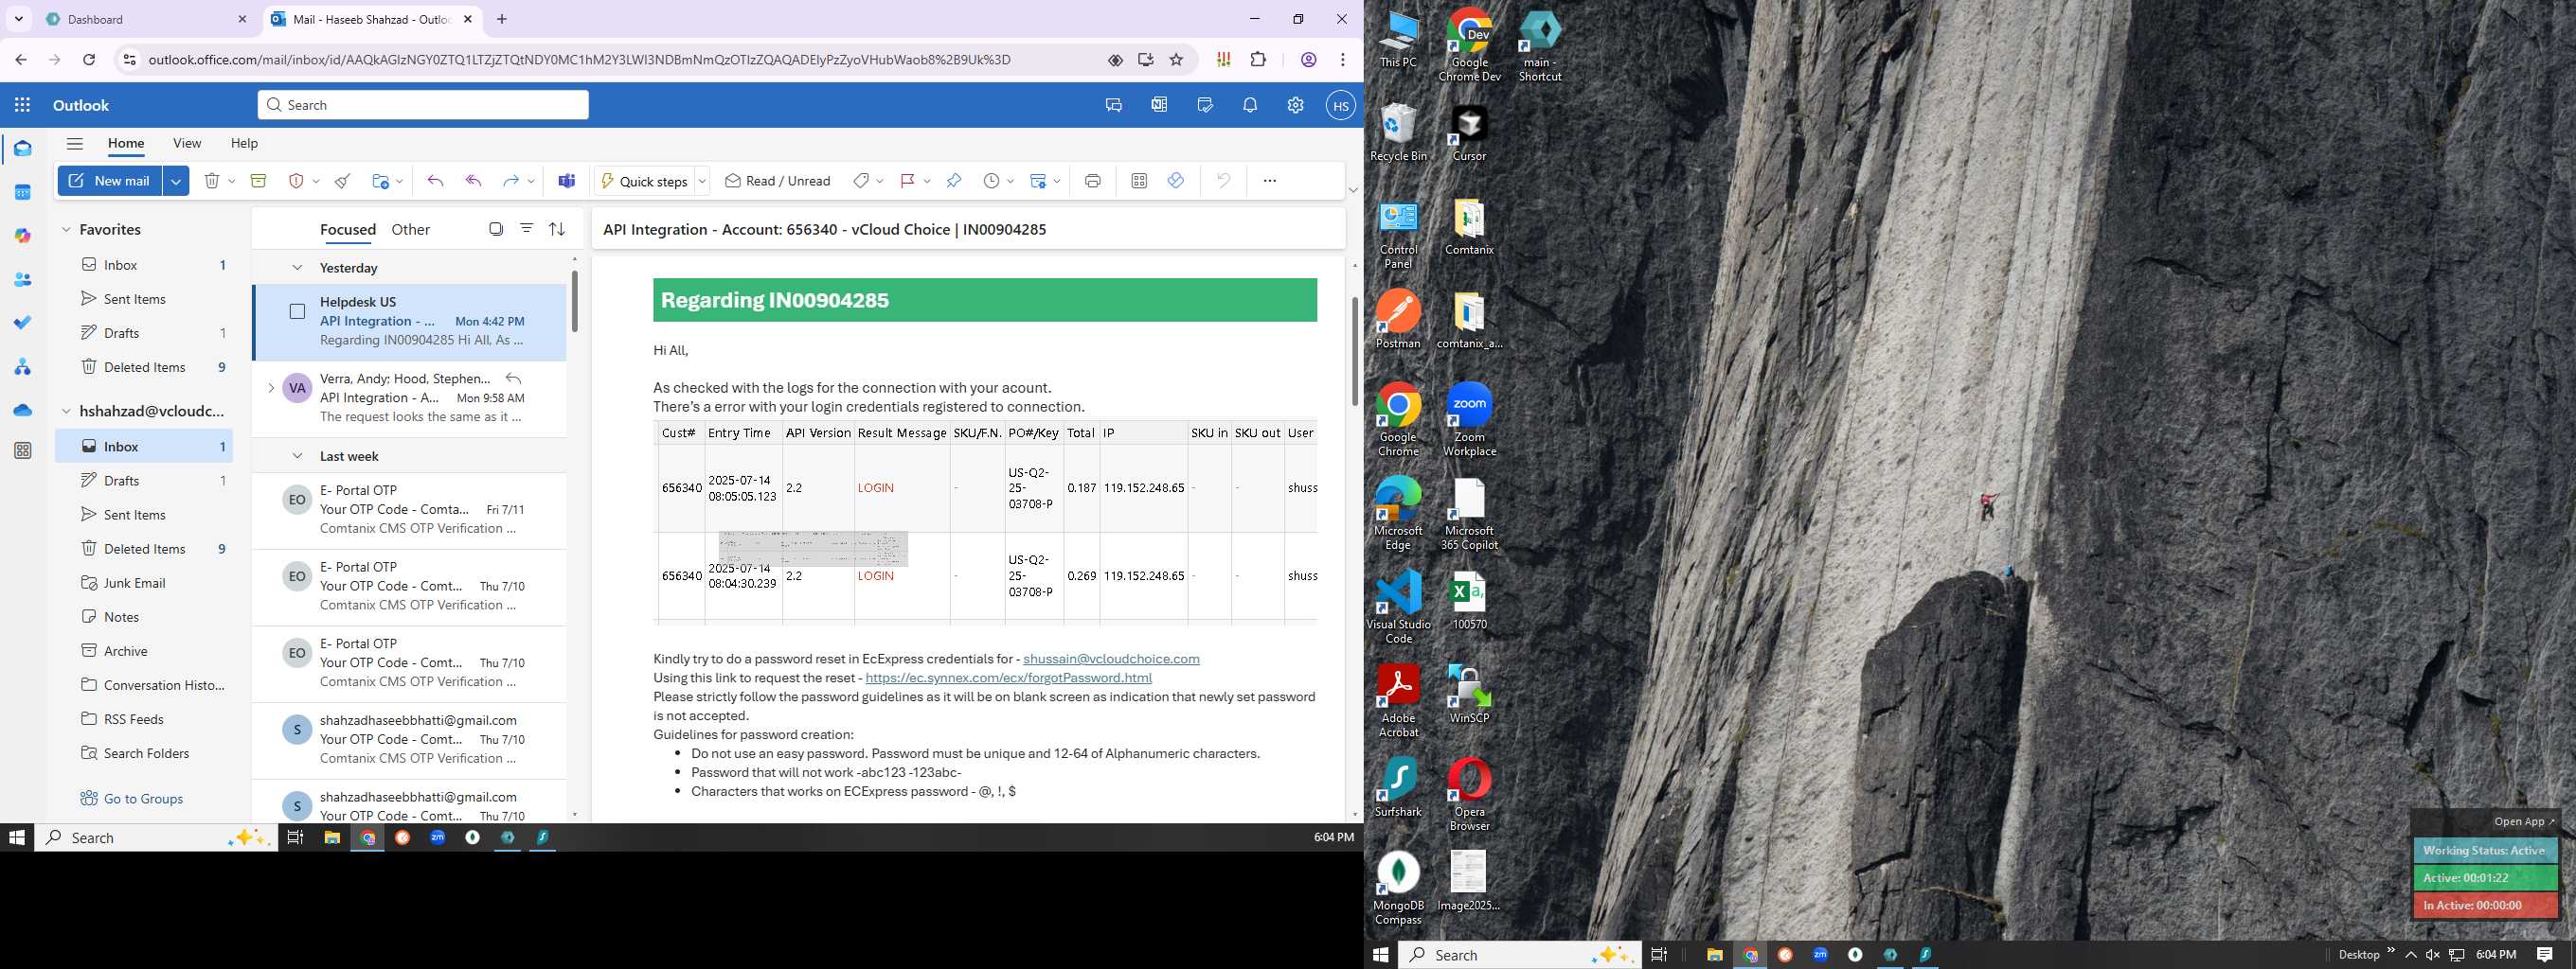Screen dimensions: 2576x969
Task: Click the browser address bar URL
Action: click(x=579, y=60)
